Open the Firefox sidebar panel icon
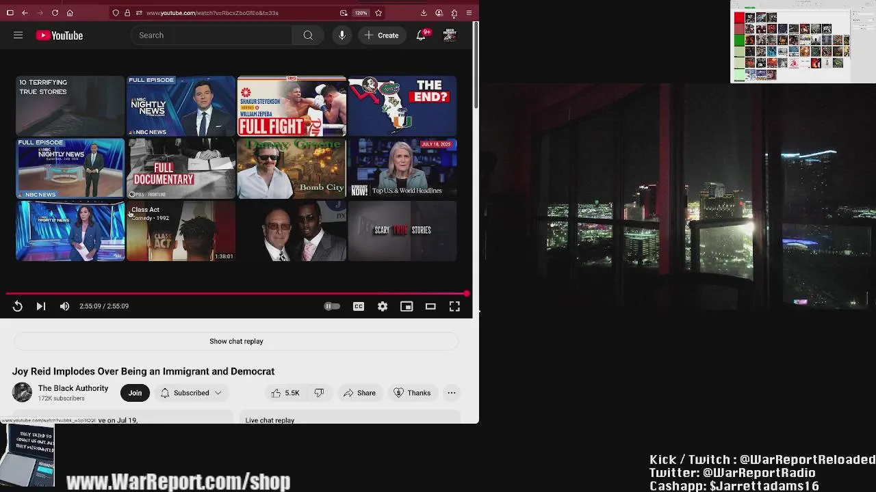Viewport: 876px width, 492px height. [x=10, y=12]
